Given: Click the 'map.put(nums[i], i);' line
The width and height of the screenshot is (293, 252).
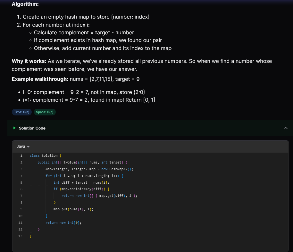Looking at the screenshot, I should tap(73, 209).
